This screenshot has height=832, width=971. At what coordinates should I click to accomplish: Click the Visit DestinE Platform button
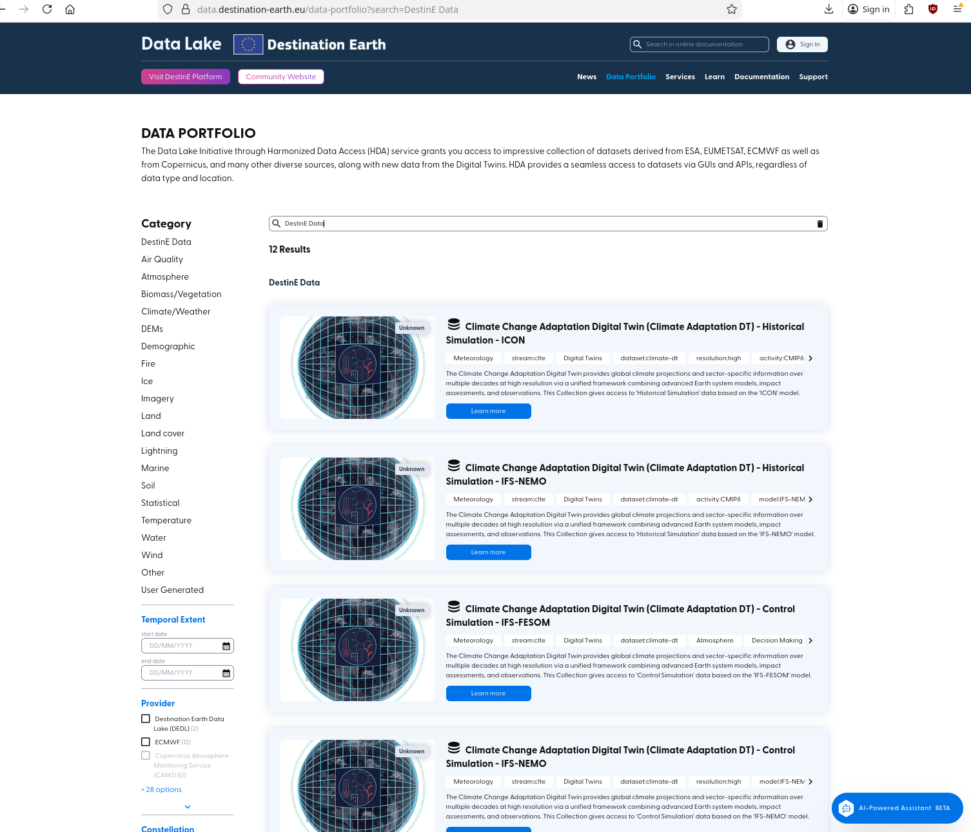(186, 77)
